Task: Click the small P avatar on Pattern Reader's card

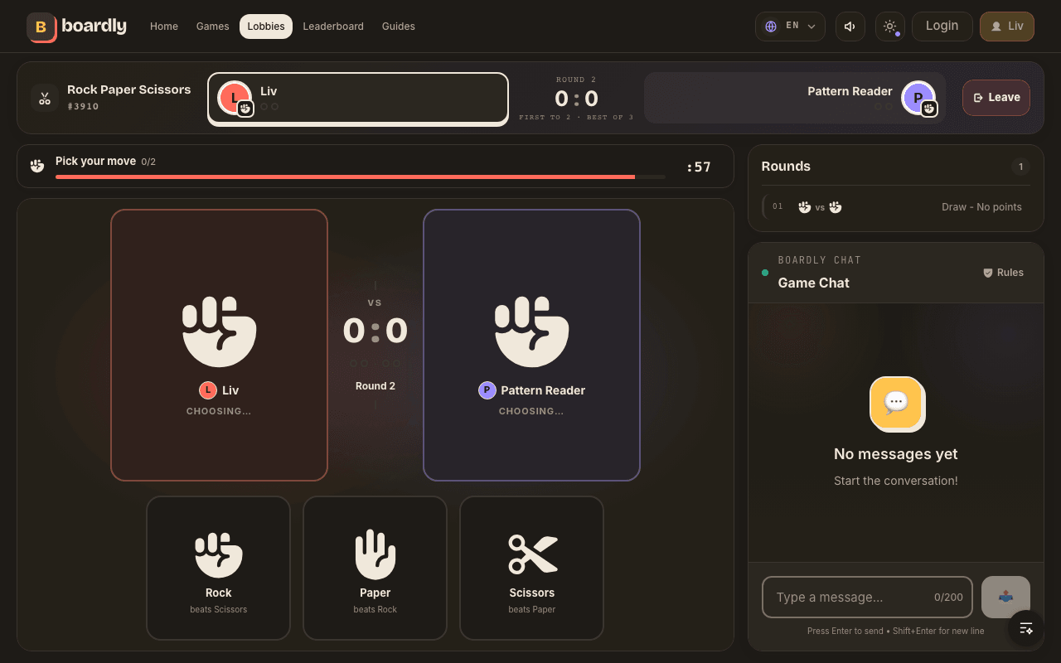Action: click(x=487, y=390)
